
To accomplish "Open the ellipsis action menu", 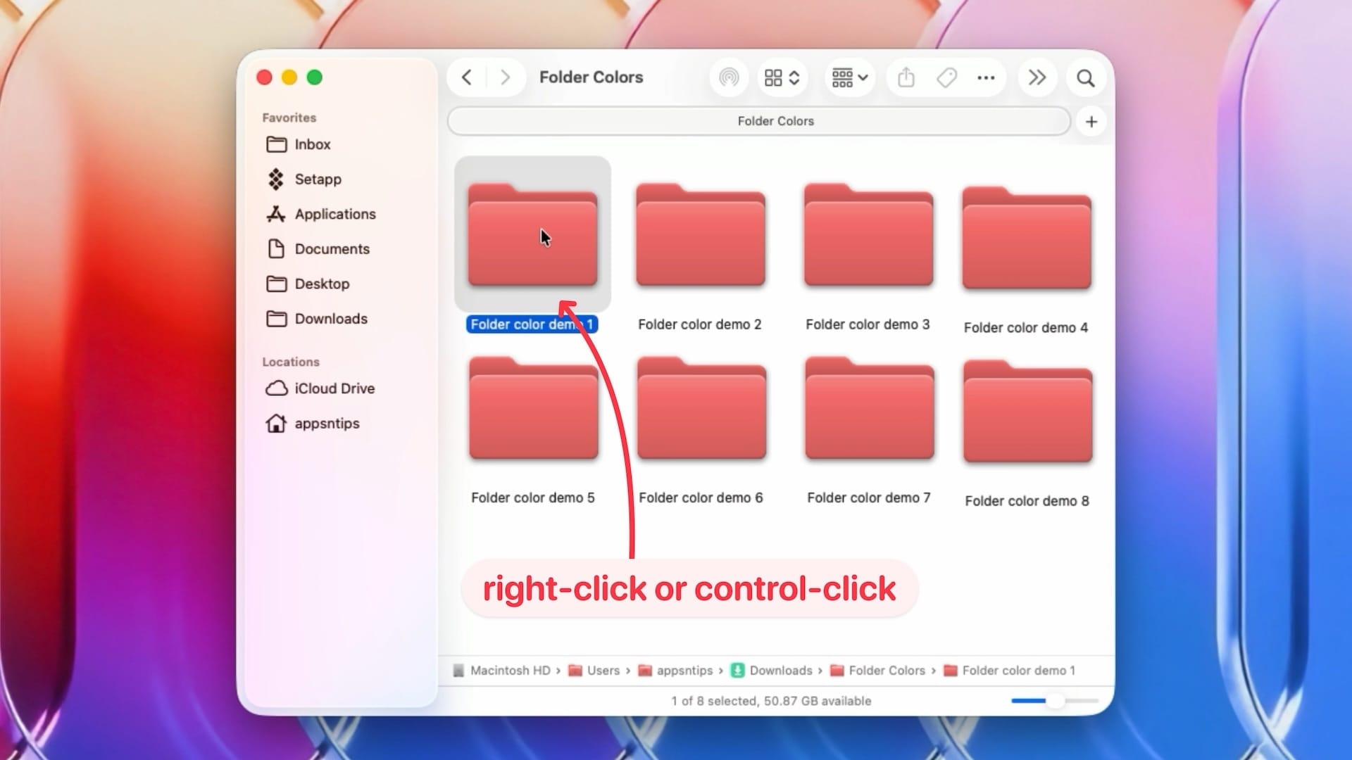I will point(986,77).
